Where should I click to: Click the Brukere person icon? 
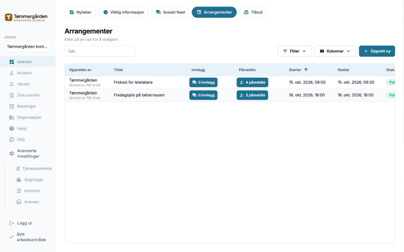pos(12,73)
